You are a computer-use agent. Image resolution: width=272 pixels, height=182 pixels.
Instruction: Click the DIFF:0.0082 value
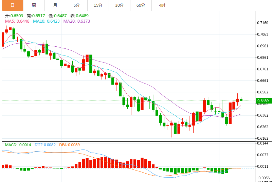(45, 145)
